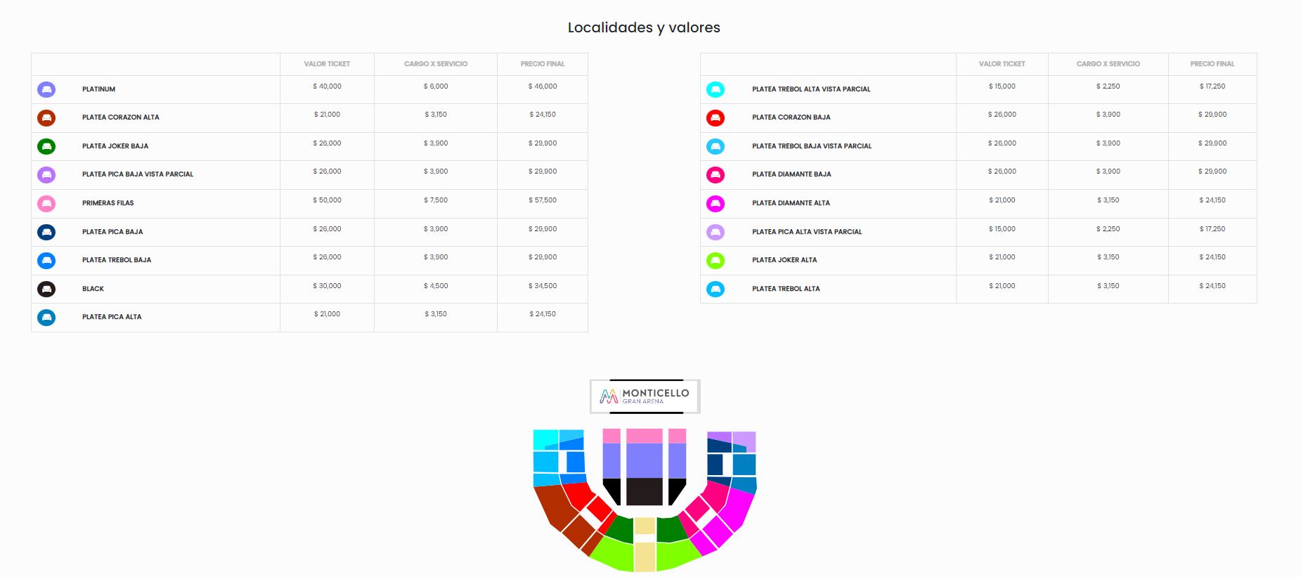Click the Platinum seat icon
Image resolution: width=1301 pixels, height=577 pixels.
pos(46,89)
